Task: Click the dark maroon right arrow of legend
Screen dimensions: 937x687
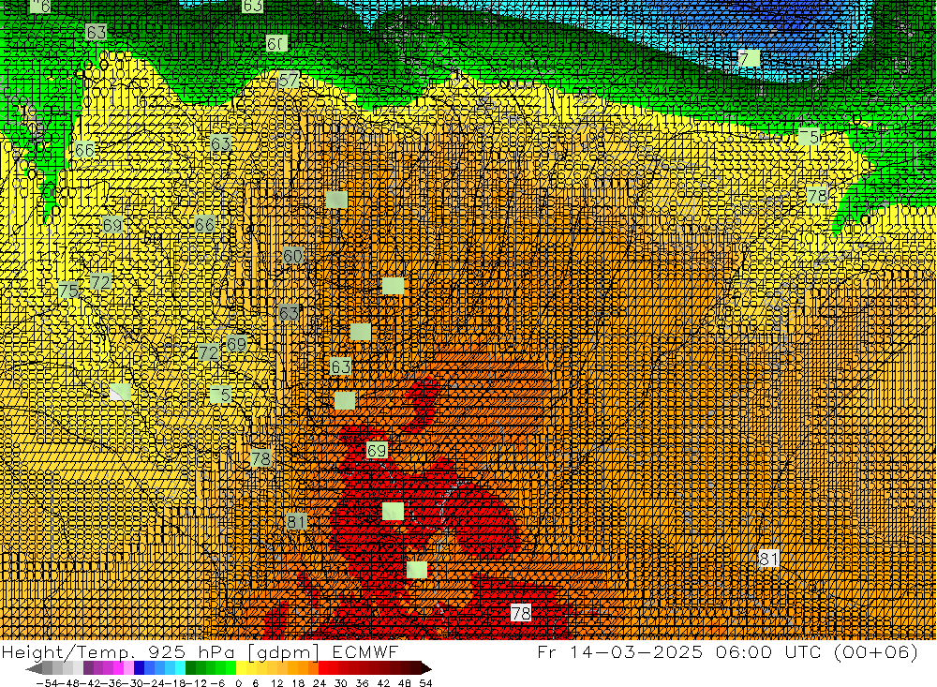Action: pyautogui.click(x=426, y=668)
